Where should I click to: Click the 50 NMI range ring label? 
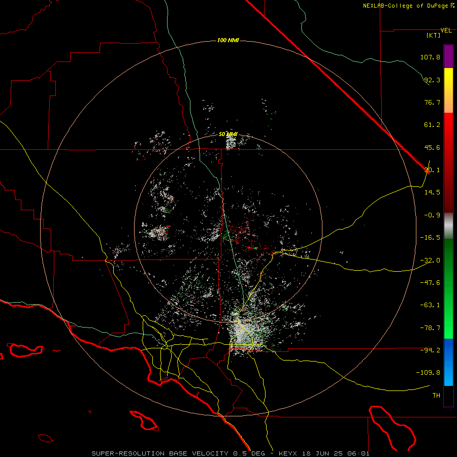(228, 134)
